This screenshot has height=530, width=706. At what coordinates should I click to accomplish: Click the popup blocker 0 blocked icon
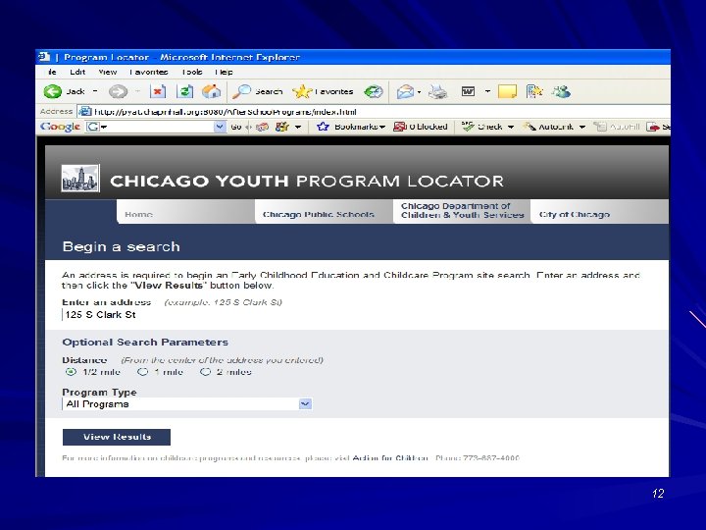coord(399,127)
